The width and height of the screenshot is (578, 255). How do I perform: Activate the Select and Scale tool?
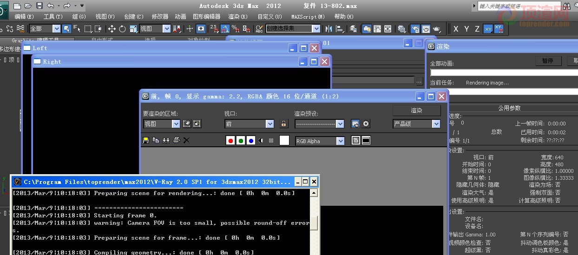[133, 28]
